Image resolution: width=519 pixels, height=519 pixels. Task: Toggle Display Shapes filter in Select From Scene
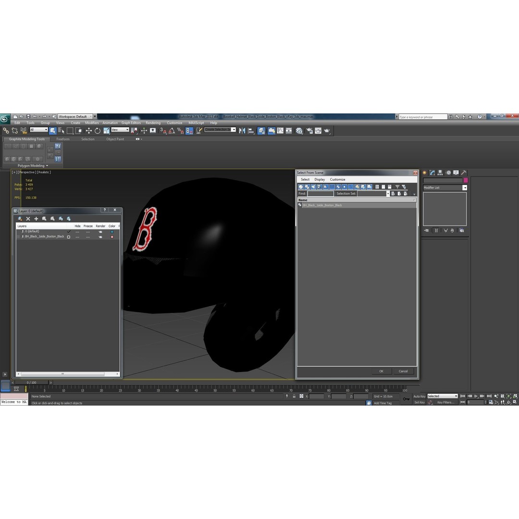pyautogui.click(x=307, y=186)
